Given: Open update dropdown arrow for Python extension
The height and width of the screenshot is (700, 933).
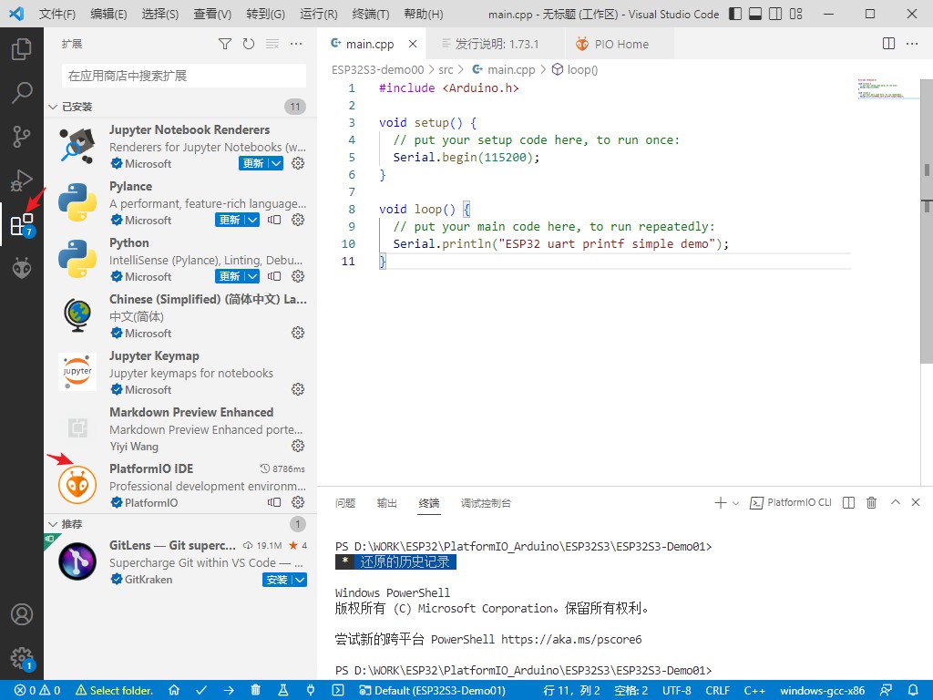Looking at the screenshot, I should 253,277.
